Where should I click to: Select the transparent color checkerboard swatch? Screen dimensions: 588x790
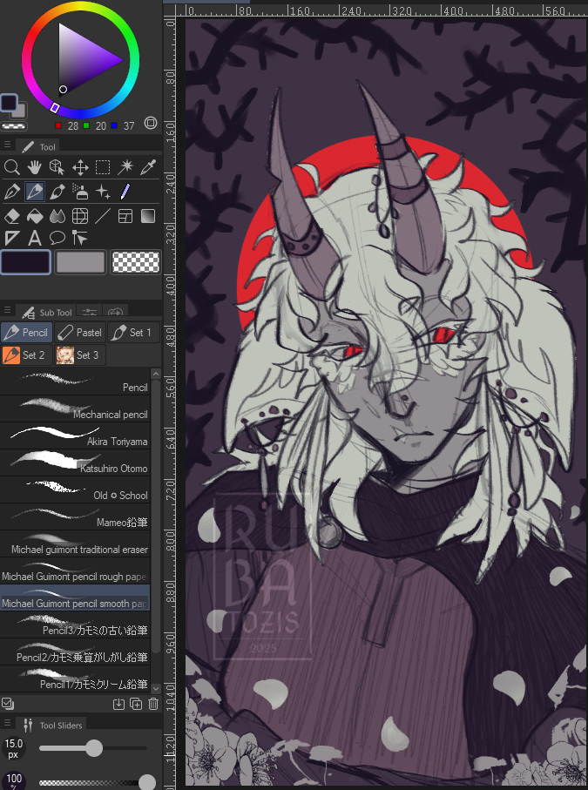coord(137,262)
